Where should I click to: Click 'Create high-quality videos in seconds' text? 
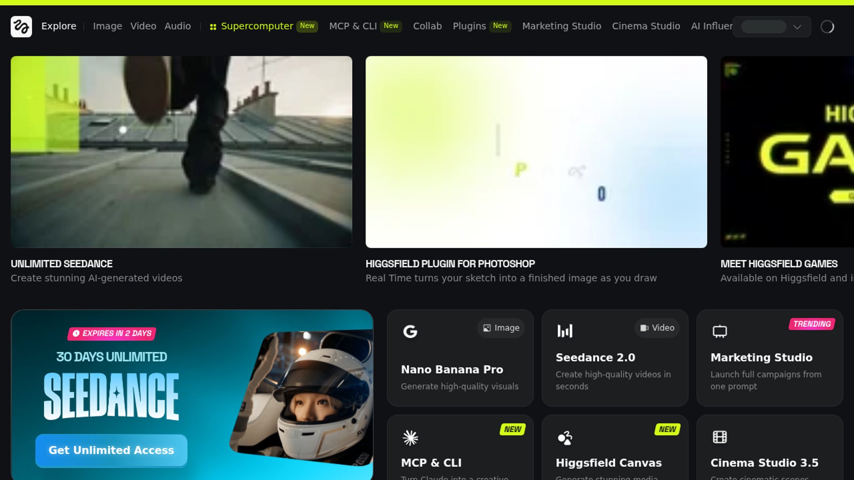click(613, 380)
